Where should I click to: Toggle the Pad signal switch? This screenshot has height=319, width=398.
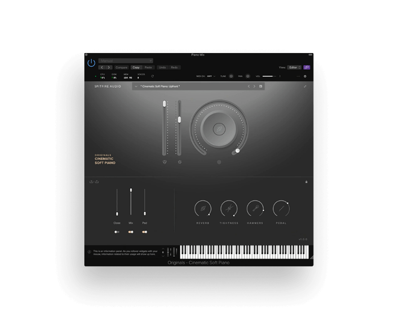tap(145, 232)
